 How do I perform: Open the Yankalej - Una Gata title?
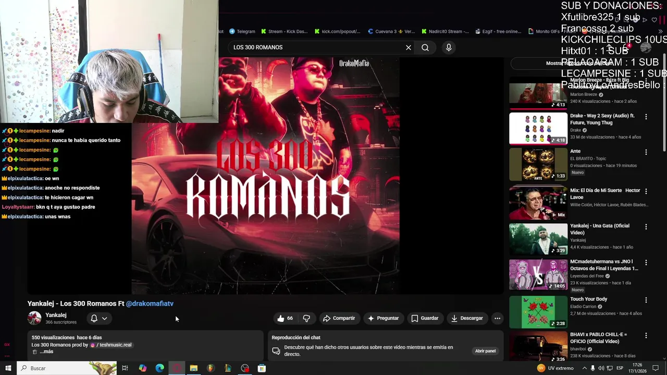(x=600, y=229)
